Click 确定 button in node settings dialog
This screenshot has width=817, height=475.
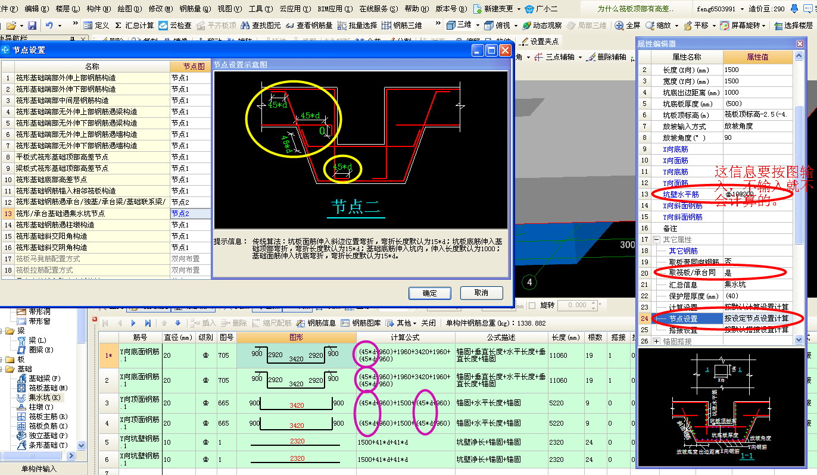(430, 293)
